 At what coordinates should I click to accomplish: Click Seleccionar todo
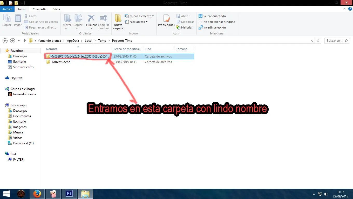click(212, 16)
